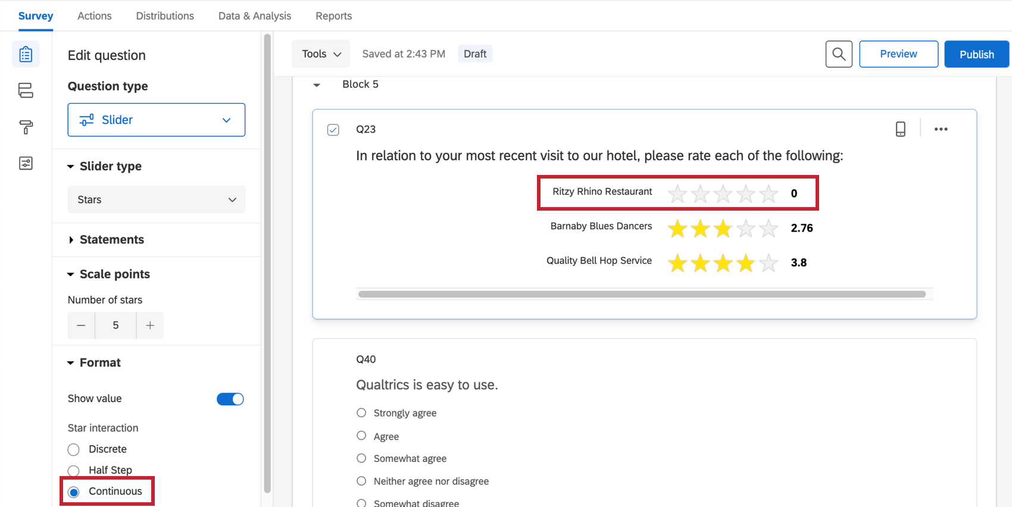
Task: Go to the Distributions tab
Action: pos(165,16)
